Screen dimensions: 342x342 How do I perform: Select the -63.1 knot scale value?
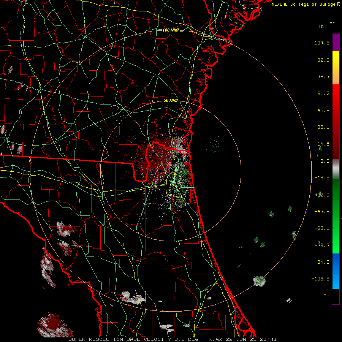322,228
